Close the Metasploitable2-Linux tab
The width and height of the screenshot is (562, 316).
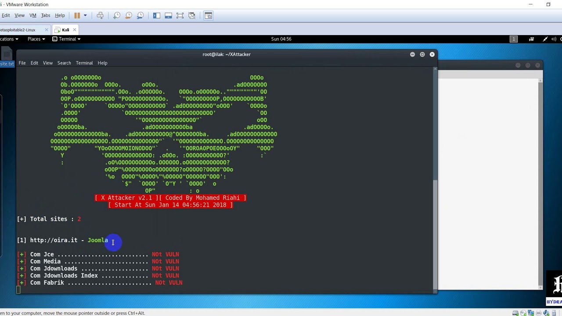point(47,30)
